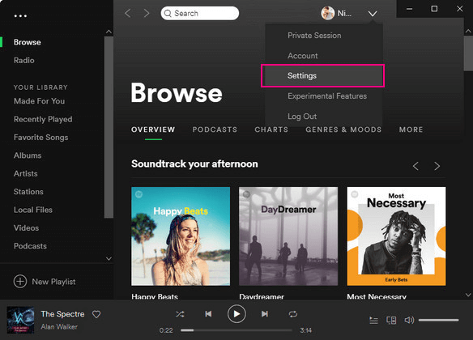Click the main content scrollbar up arrow
This screenshot has width=473, height=340.
468,31
